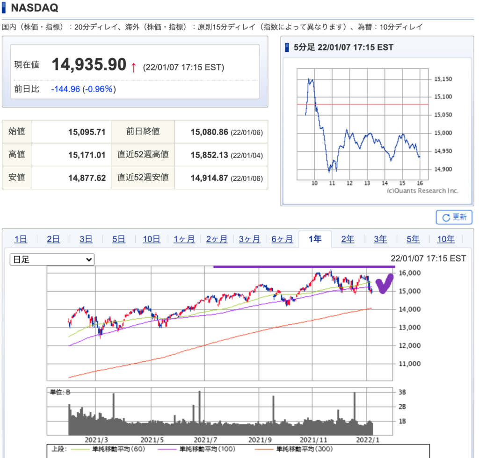
Task: Show the 1ヶ月 chart range
Action: 184,239
